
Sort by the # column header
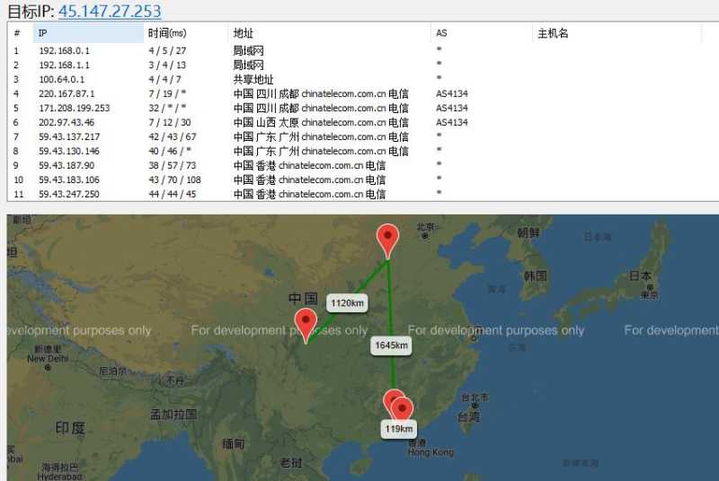pyautogui.click(x=20, y=33)
